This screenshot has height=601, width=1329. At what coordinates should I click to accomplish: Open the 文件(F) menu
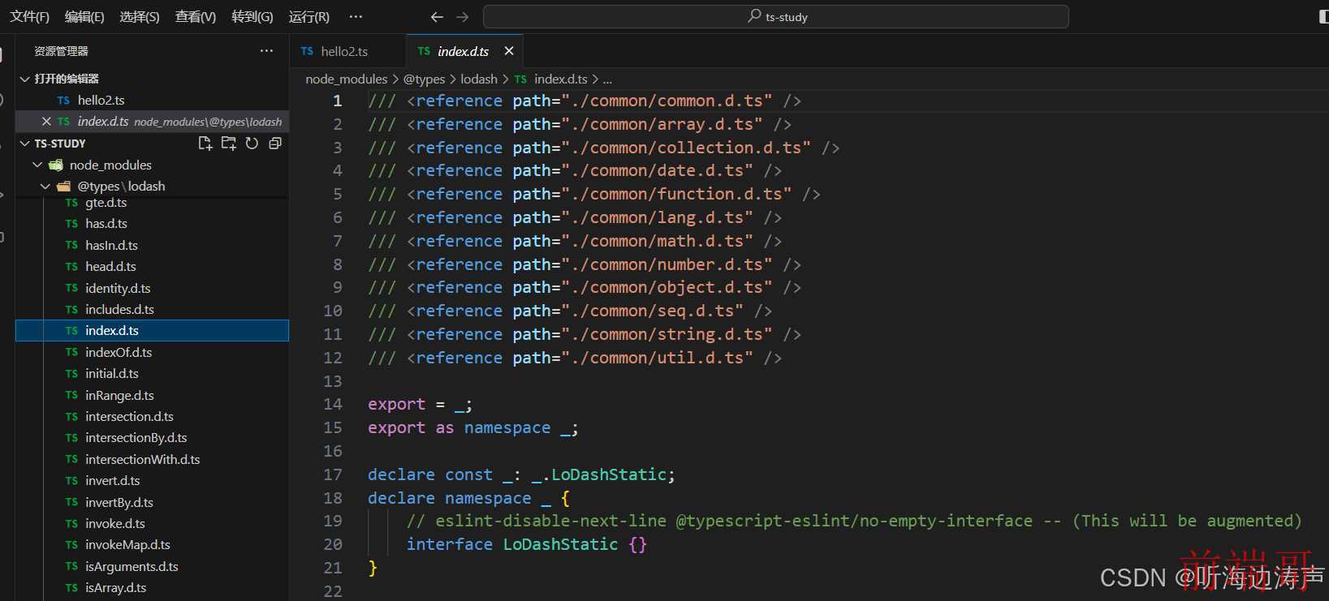29,16
